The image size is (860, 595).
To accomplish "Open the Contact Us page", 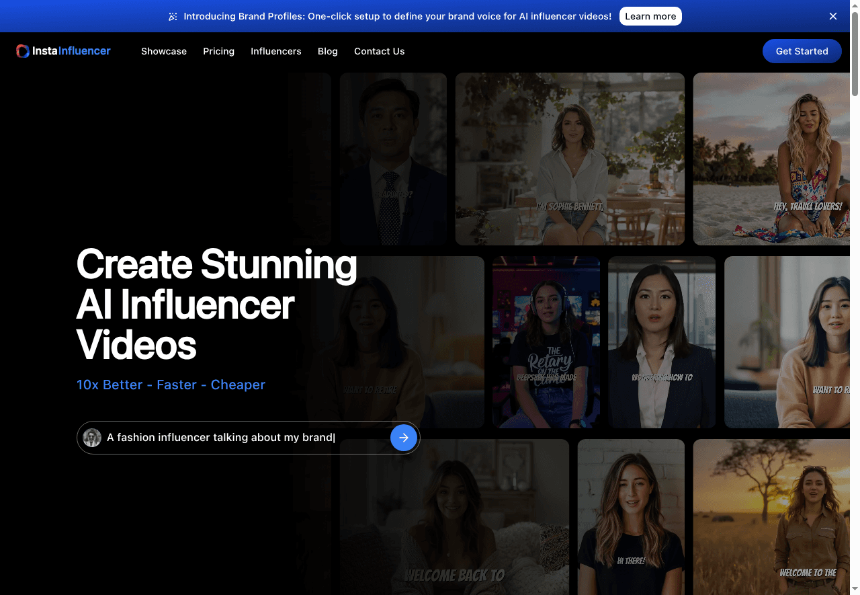I will click(379, 51).
